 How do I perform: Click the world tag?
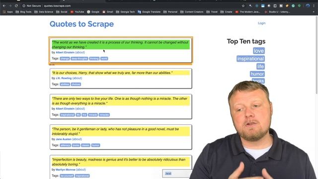tap(104, 59)
